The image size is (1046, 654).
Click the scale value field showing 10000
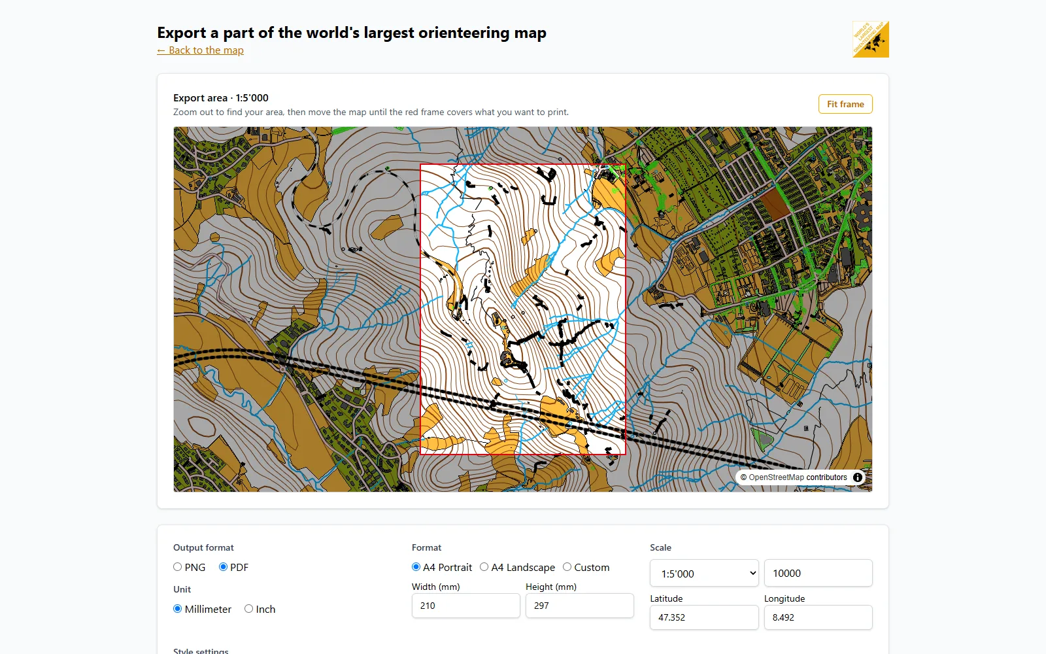coord(818,573)
